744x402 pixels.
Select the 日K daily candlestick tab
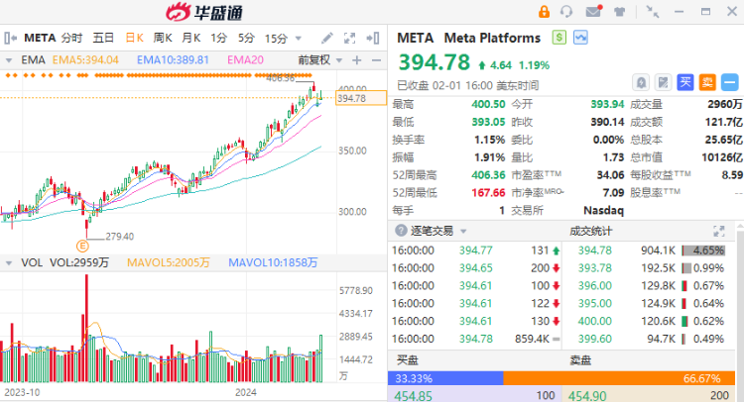[x=134, y=38]
